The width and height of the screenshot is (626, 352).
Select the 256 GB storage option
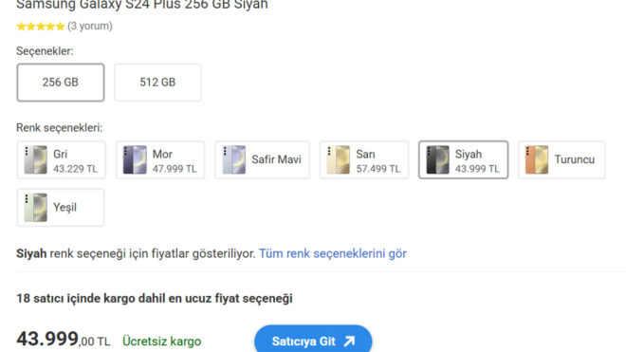61,83
